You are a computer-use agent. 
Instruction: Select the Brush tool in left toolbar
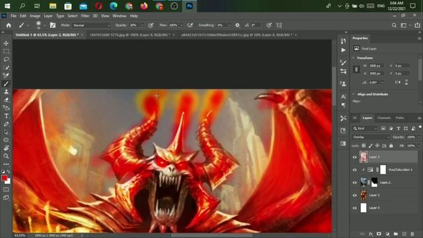[x=6, y=84]
